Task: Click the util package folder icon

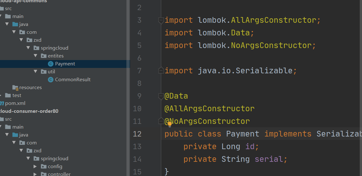Action: pyautogui.click(x=44, y=72)
